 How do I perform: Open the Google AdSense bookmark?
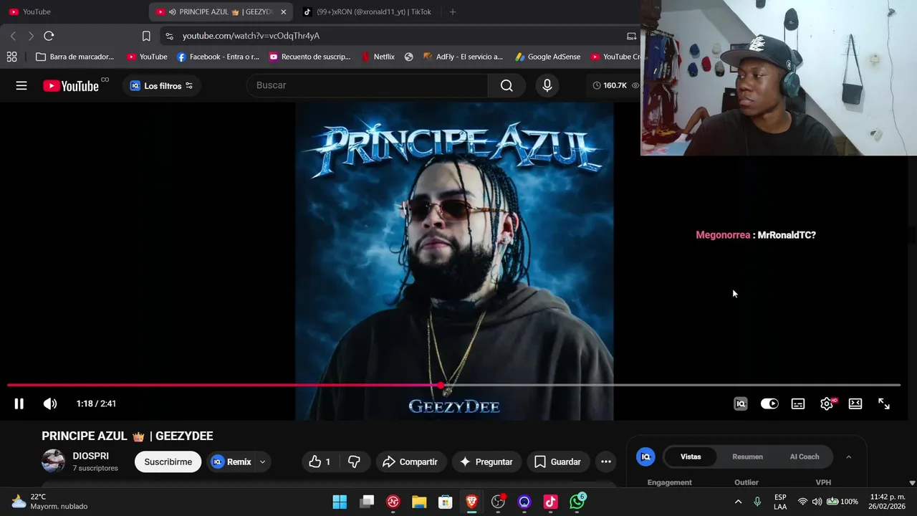547,57
